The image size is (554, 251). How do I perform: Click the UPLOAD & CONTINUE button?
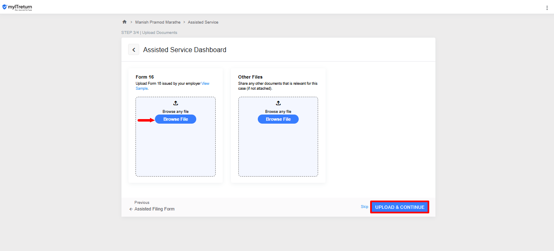point(399,207)
